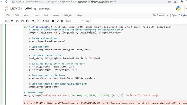The height and width of the screenshot is (105, 187).
Task: Interrupt the kernel with stop icon
Action: click(x=53, y=21)
